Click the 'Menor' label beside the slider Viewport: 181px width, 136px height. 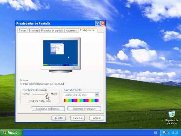coord(26,94)
